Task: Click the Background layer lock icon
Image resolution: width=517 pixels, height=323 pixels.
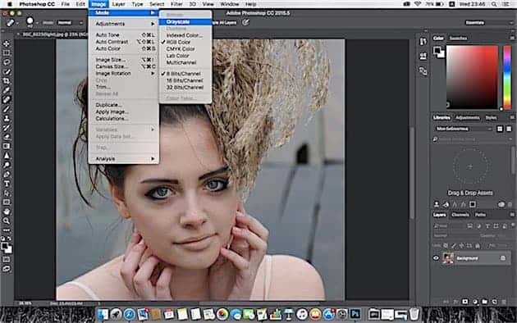Action: click(x=503, y=258)
